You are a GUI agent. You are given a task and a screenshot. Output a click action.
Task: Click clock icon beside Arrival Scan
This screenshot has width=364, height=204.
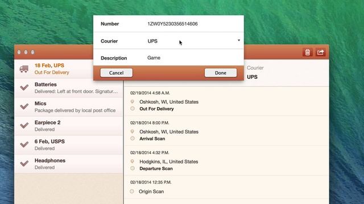click(x=133, y=138)
